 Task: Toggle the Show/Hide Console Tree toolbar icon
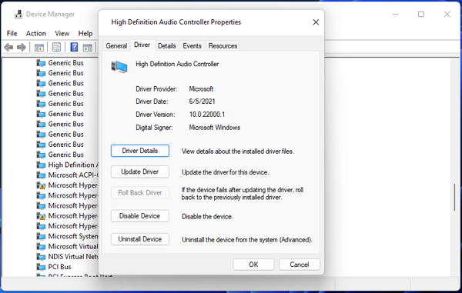point(39,47)
